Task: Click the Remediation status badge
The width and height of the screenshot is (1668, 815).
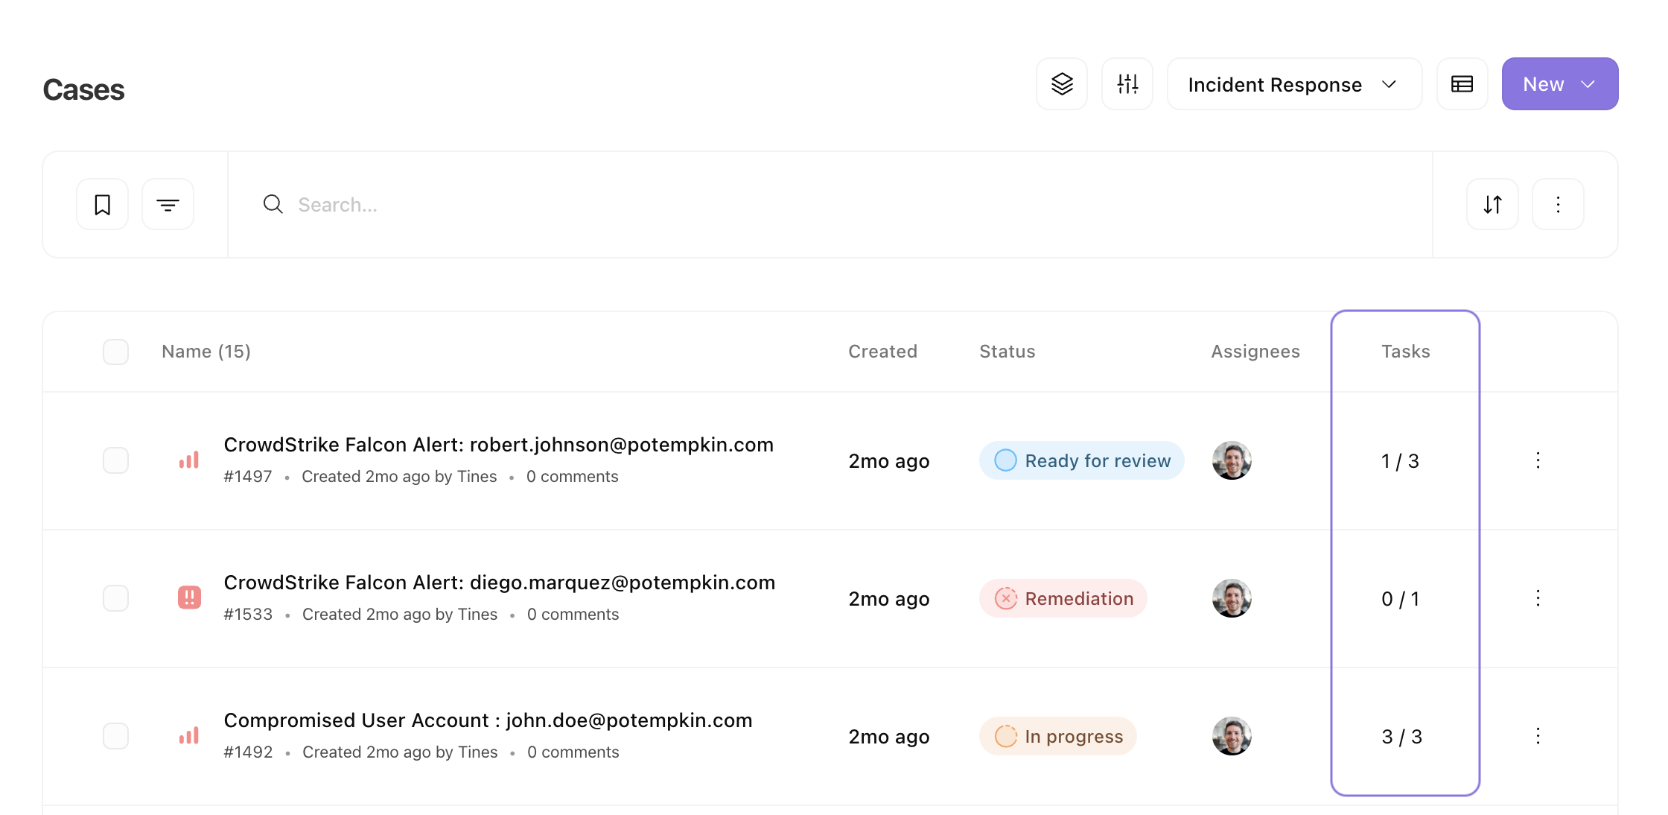Action: (x=1063, y=598)
